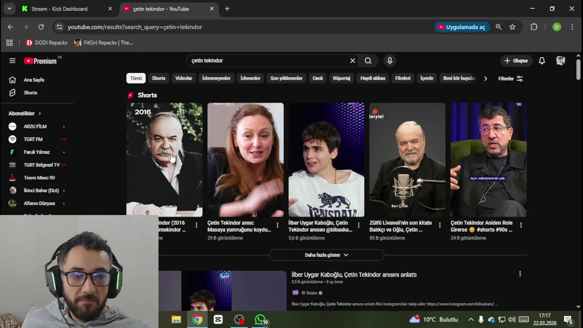Open more options for Zülfü Livaneli short
Screen dimensions: 583x328
click(440, 225)
